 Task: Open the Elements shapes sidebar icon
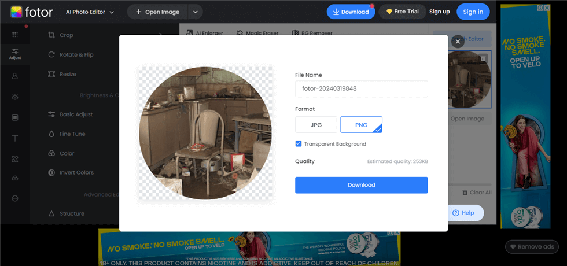[15, 159]
